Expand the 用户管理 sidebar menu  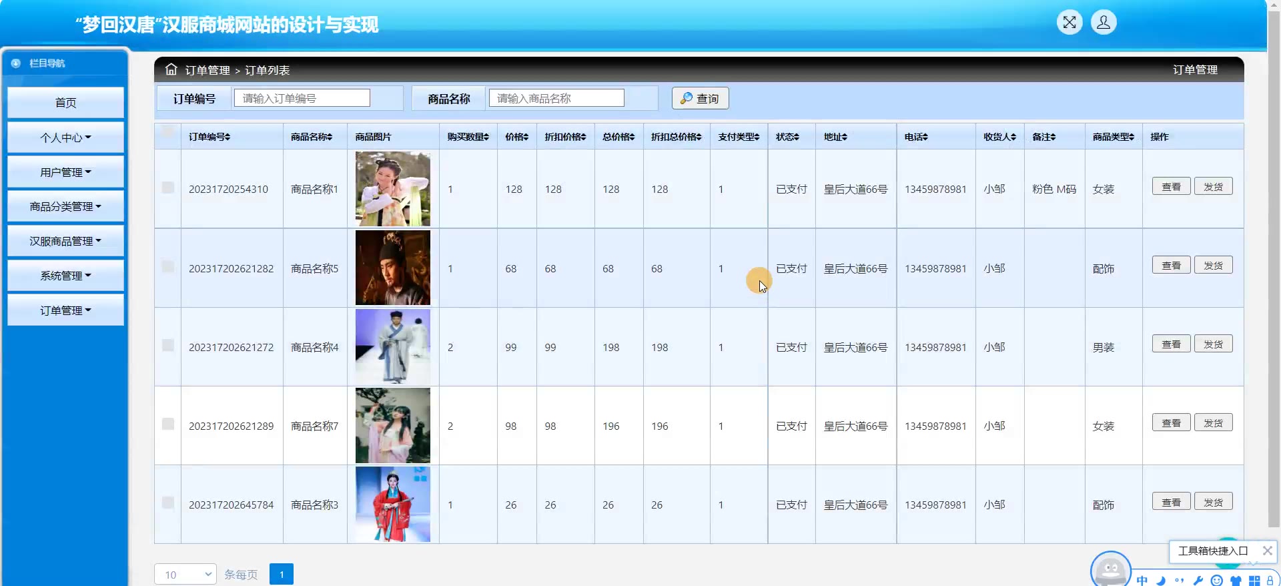tap(65, 172)
